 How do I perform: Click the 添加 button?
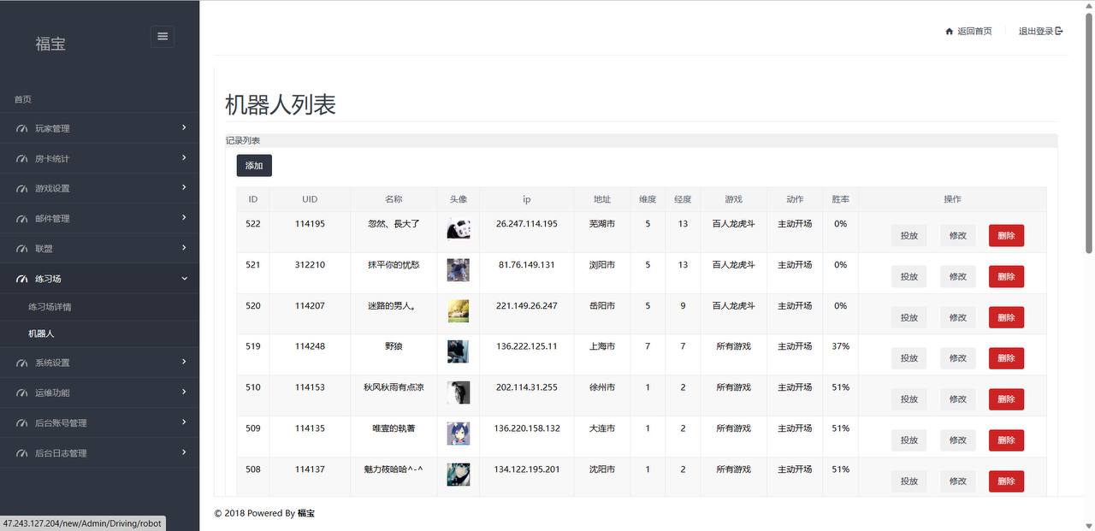[x=254, y=165]
